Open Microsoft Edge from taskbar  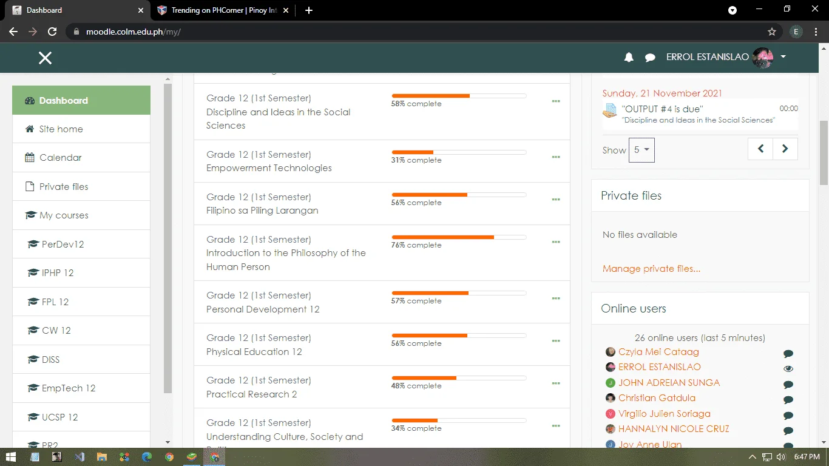click(x=147, y=457)
